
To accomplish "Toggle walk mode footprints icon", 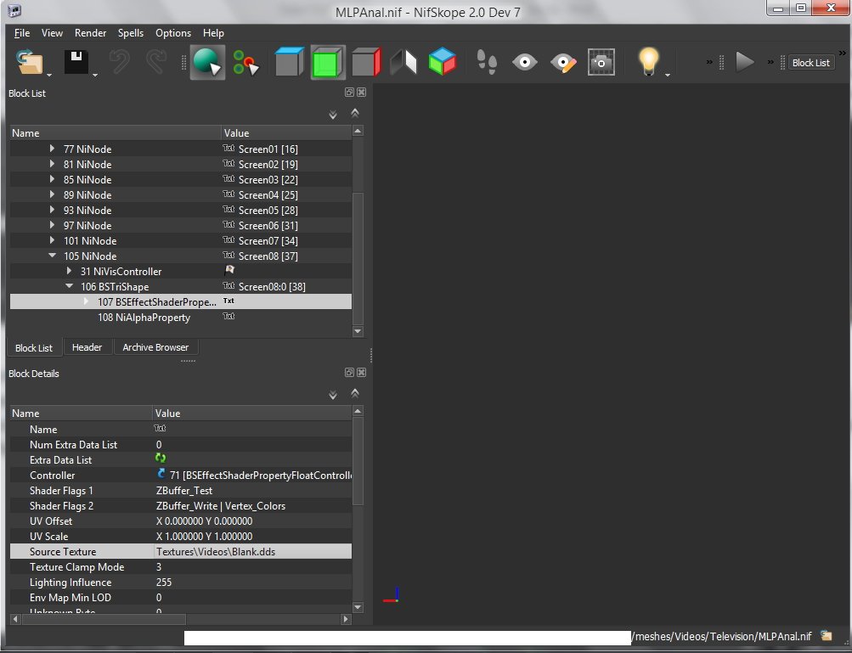I will [487, 63].
